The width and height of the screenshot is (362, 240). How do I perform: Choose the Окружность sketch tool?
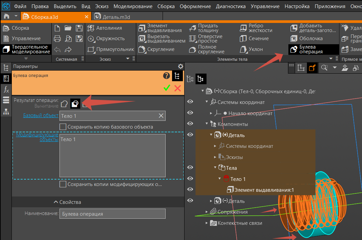[x=106, y=38]
